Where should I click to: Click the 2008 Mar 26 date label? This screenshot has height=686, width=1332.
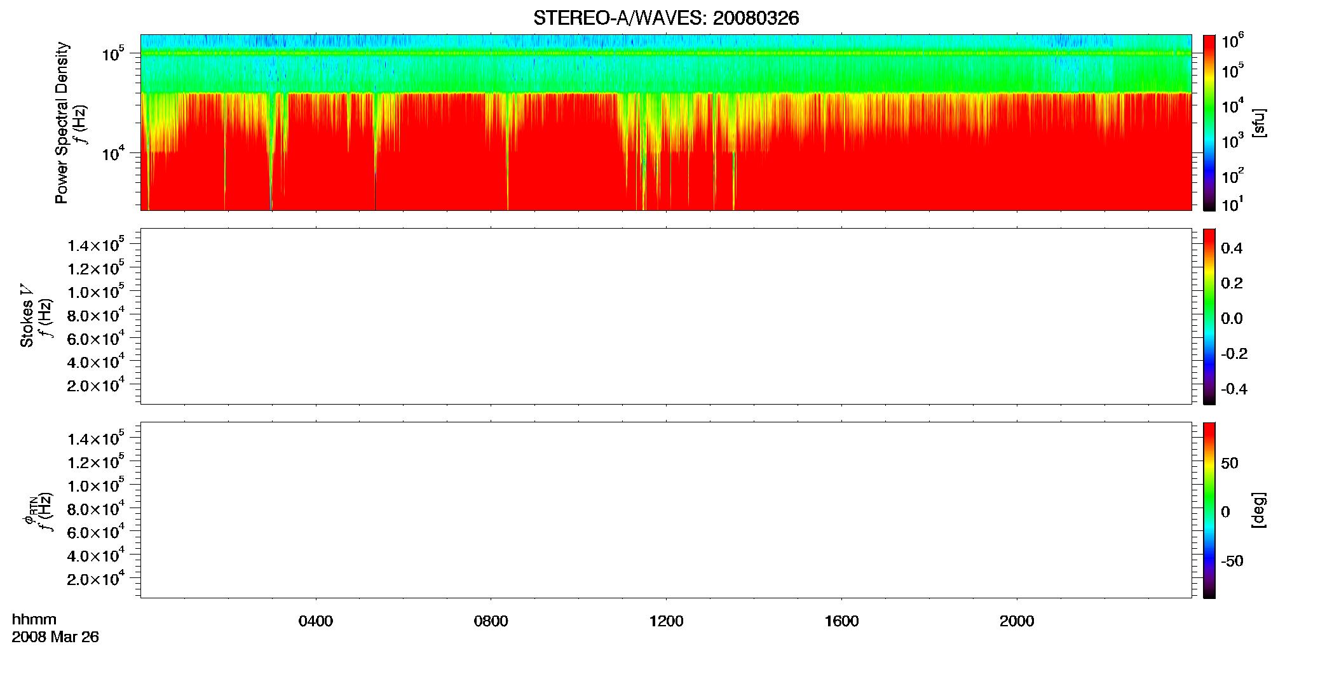click(55, 637)
